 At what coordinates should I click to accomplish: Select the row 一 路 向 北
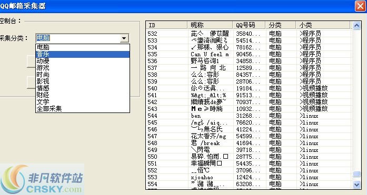pos(249,68)
